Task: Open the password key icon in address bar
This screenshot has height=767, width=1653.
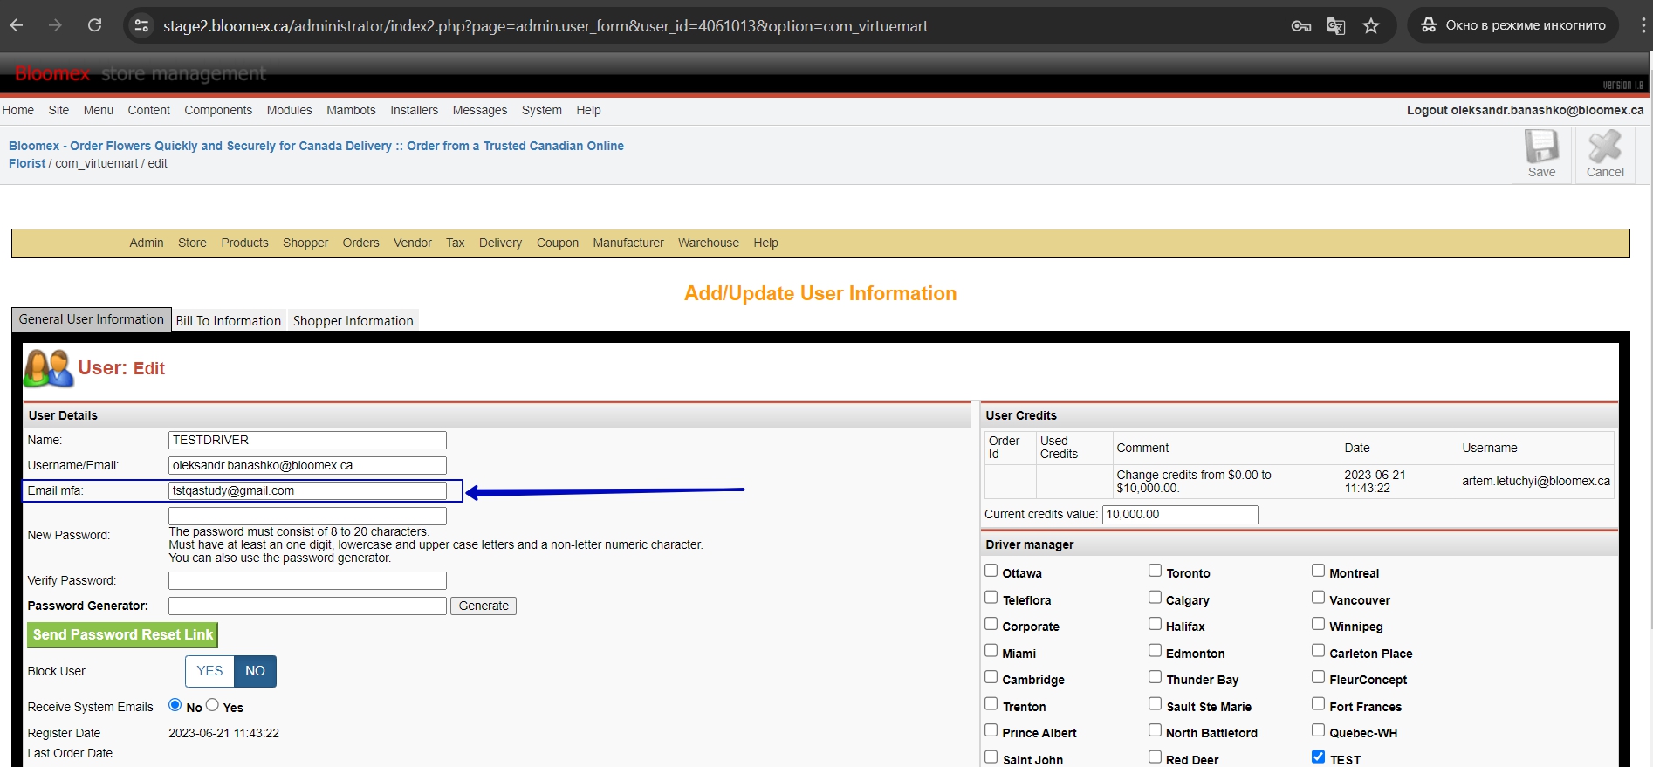Action: click(1300, 26)
